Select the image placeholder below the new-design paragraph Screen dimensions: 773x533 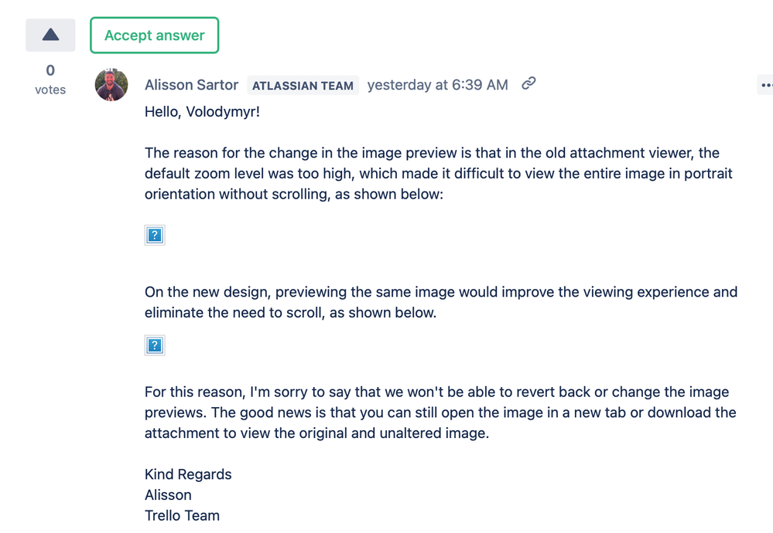point(154,345)
